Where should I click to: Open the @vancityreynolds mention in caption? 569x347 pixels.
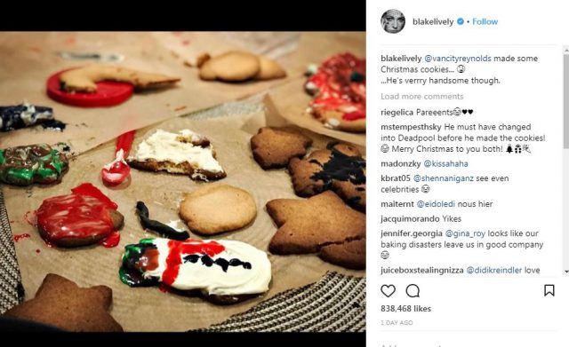(x=458, y=59)
